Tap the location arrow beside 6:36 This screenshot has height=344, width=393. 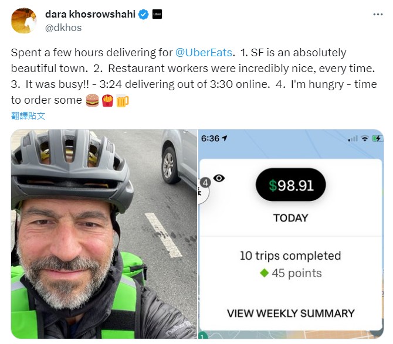224,138
